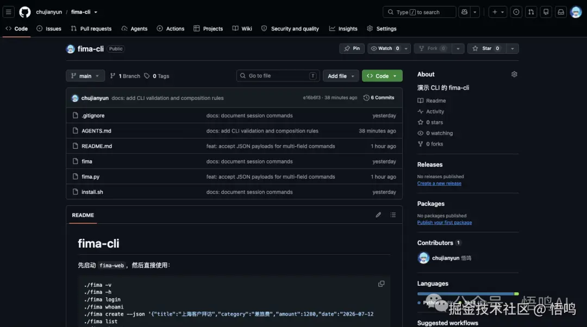Open the Releases heading link
The height and width of the screenshot is (327, 587).
click(x=430, y=165)
